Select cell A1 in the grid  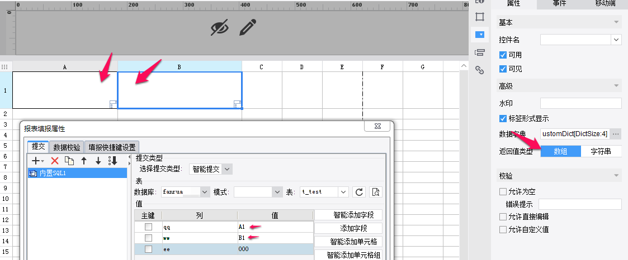point(65,90)
